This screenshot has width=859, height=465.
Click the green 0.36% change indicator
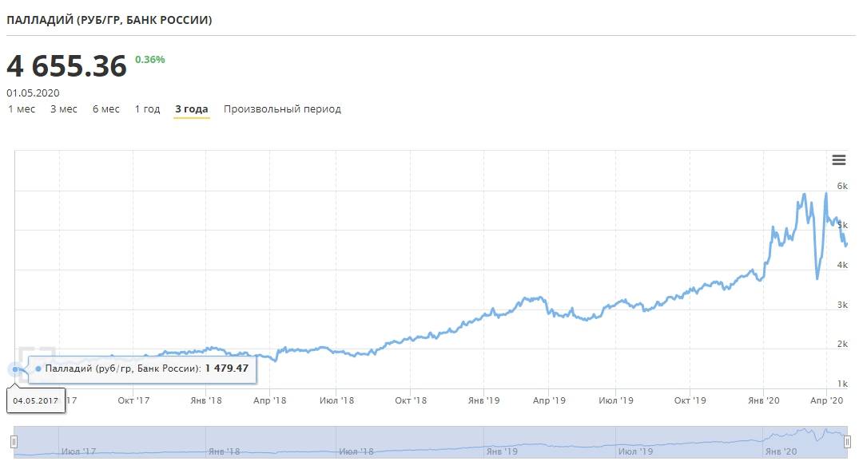tap(150, 59)
